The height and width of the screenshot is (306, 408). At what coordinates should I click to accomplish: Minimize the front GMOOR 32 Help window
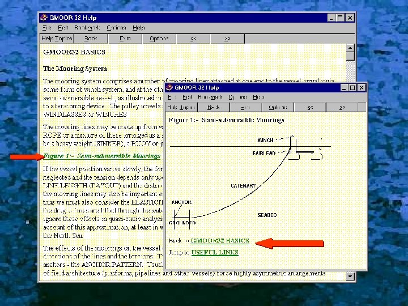pos(345,88)
